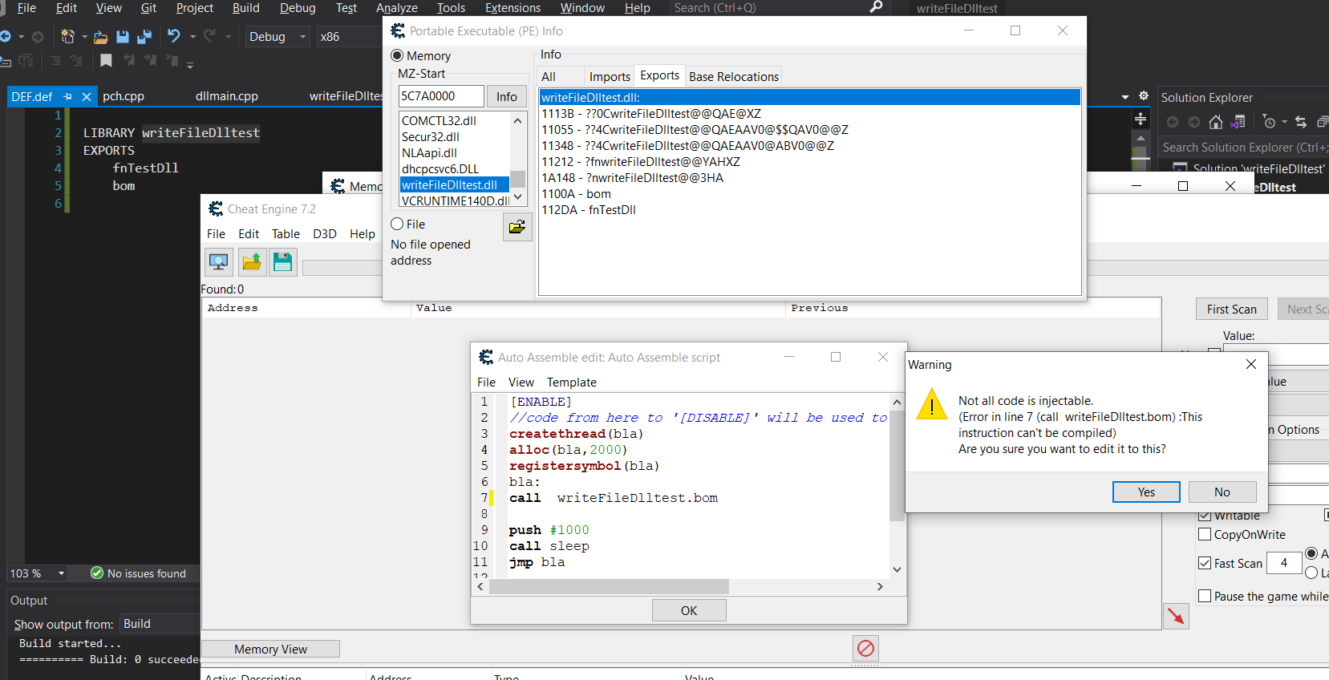Open the editor zoom 103 % dropdown
This screenshot has height=680, width=1329.
pyautogui.click(x=61, y=573)
